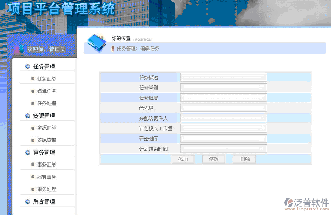Click the blue folder icon beside 你的位置
Screen dimensions: 333x215
pyautogui.click(x=95, y=43)
